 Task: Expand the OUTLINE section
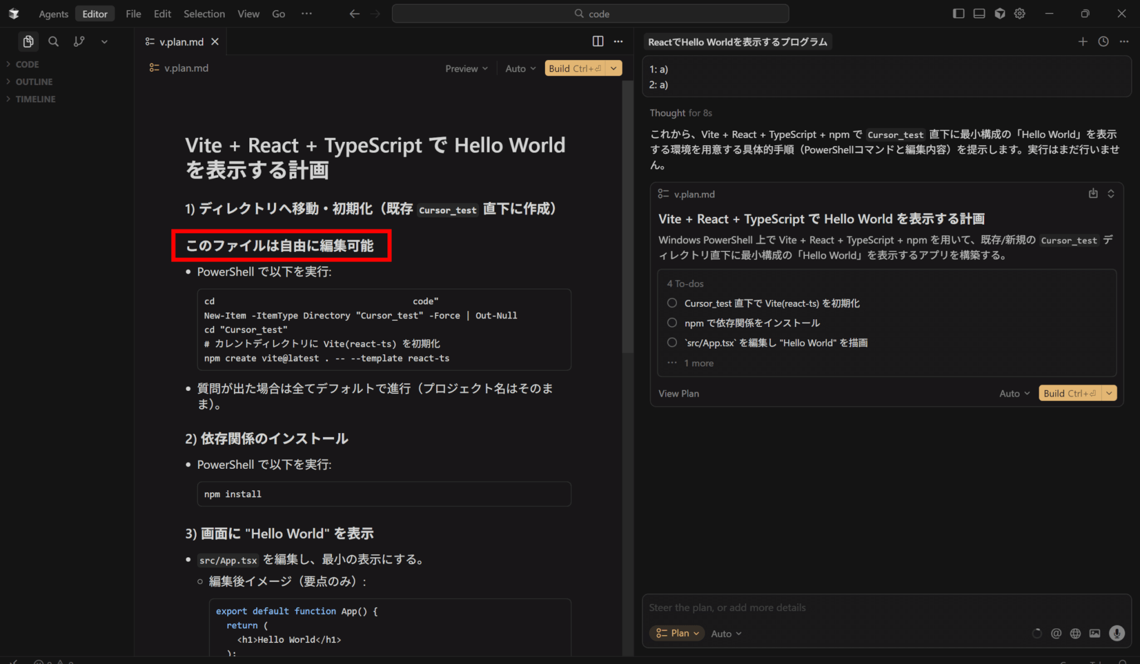(33, 82)
